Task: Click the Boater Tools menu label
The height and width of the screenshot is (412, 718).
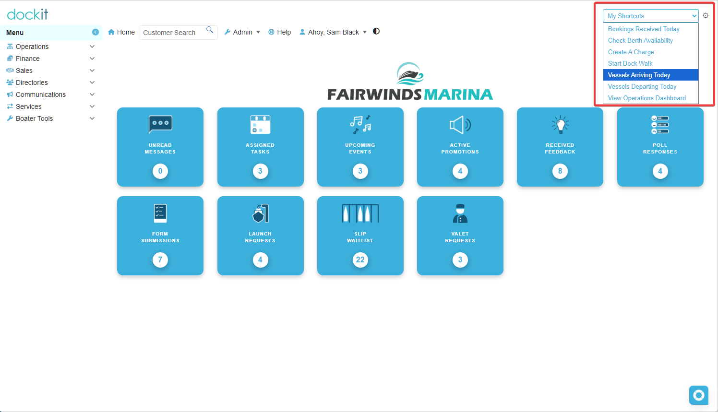Action: tap(35, 118)
